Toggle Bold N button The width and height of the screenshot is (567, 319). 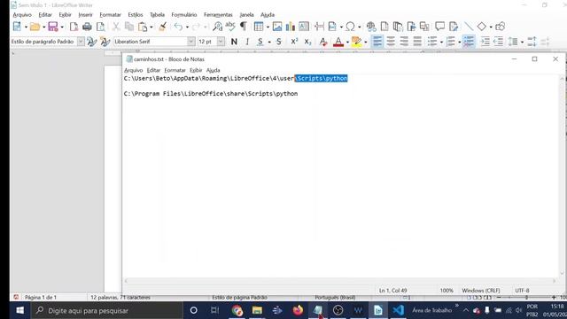click(234, 42)
